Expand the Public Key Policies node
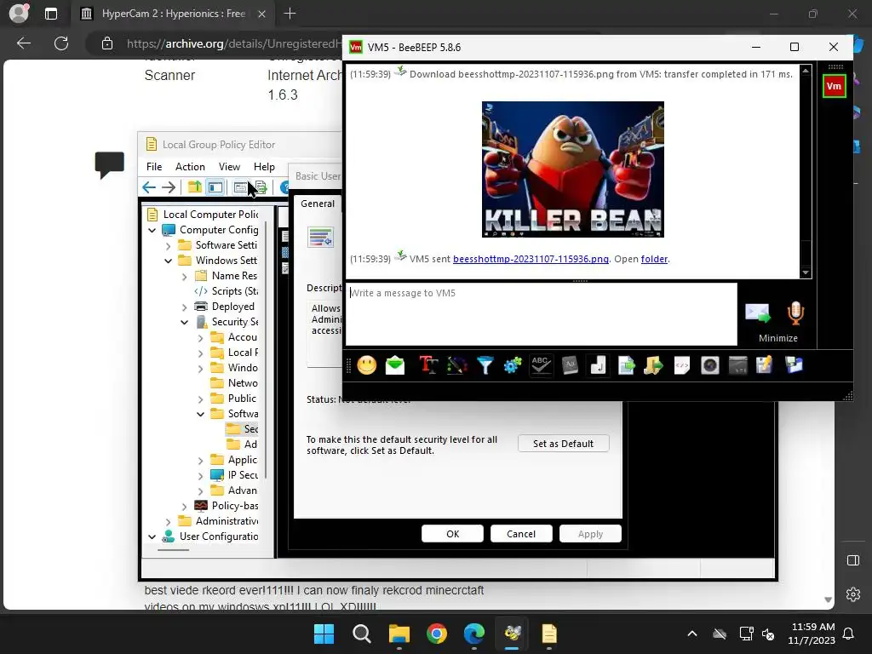The height and width of the screenshot is (654, 872). (201, 399)
